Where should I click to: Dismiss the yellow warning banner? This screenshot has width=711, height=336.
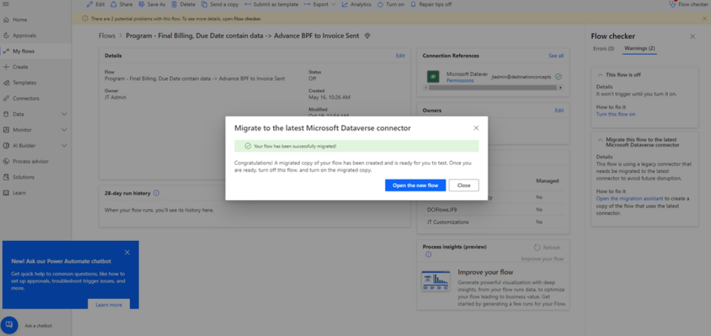704,19
